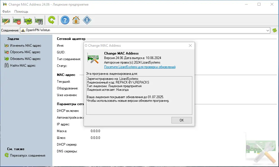Image resolution: width=279 pixels, height=167 pixels.
Task: Select the OpenVPN Wintun connection field
Action: coord(145,30)
